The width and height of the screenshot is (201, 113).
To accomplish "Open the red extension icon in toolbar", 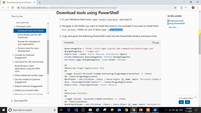I will [186, 8].
